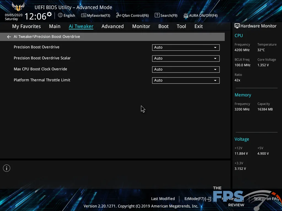Click the BCLK Freq 100.0 MHz value
This screenshot has width=282, height=211.
[x=242, y=65]
